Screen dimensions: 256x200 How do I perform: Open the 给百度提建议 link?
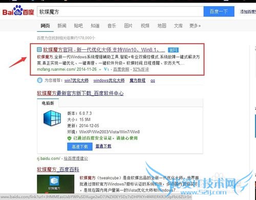(x=76, y=158)
